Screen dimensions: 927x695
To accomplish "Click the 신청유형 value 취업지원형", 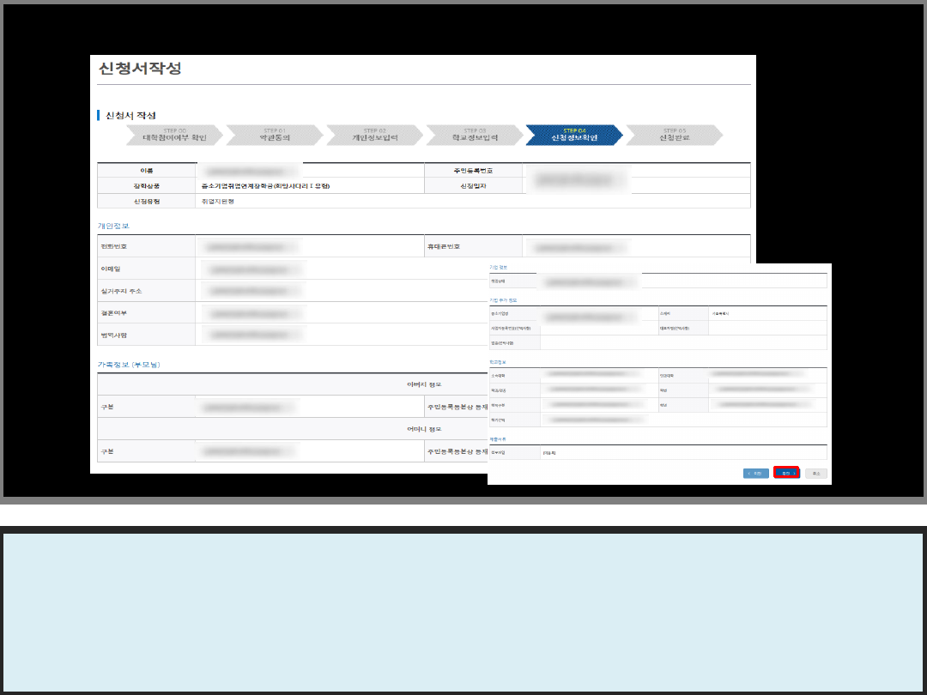I will (x=217, y=201).
